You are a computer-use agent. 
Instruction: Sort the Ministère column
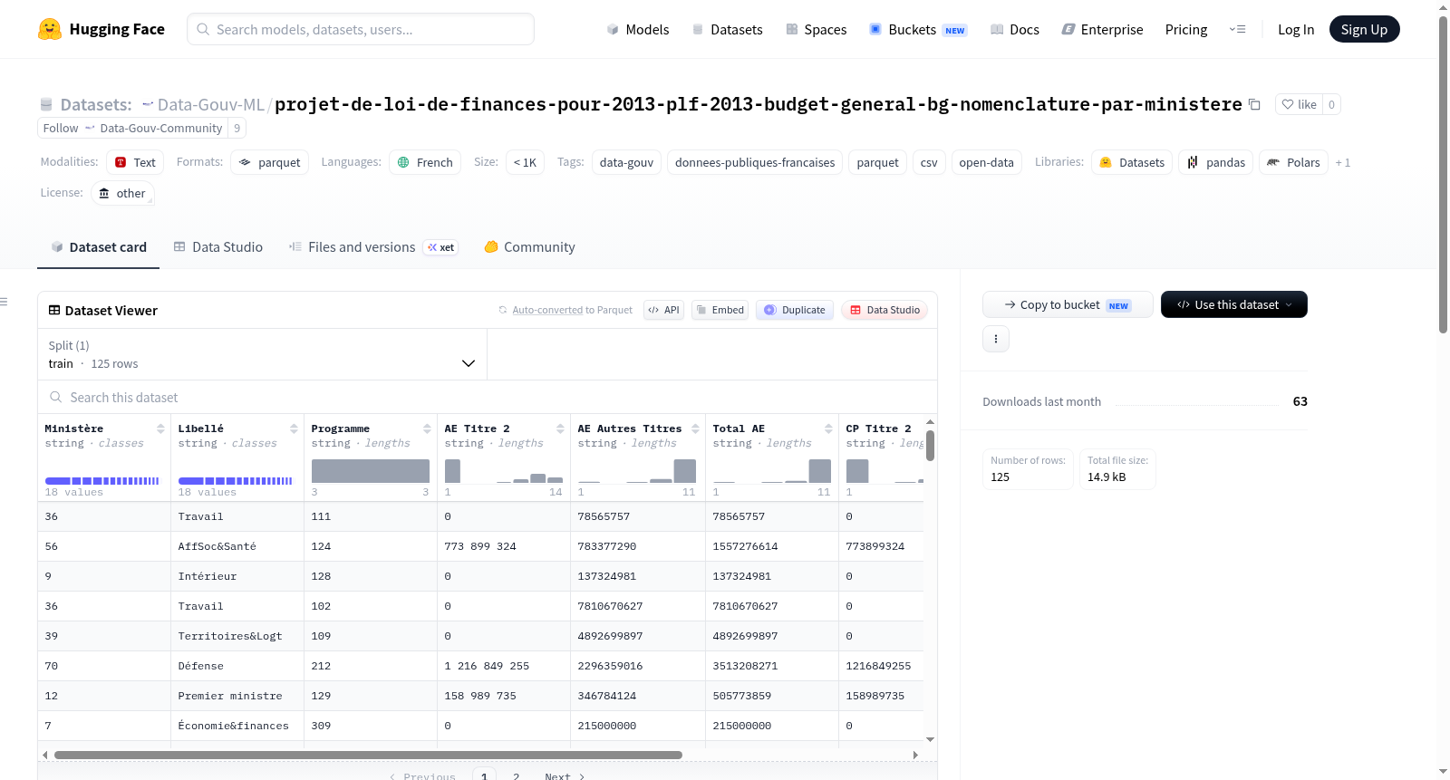tap(160, 429)
